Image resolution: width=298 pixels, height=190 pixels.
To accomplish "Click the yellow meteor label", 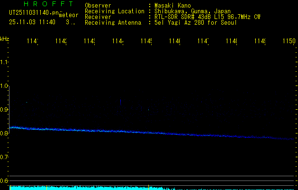I will [69, 15].
